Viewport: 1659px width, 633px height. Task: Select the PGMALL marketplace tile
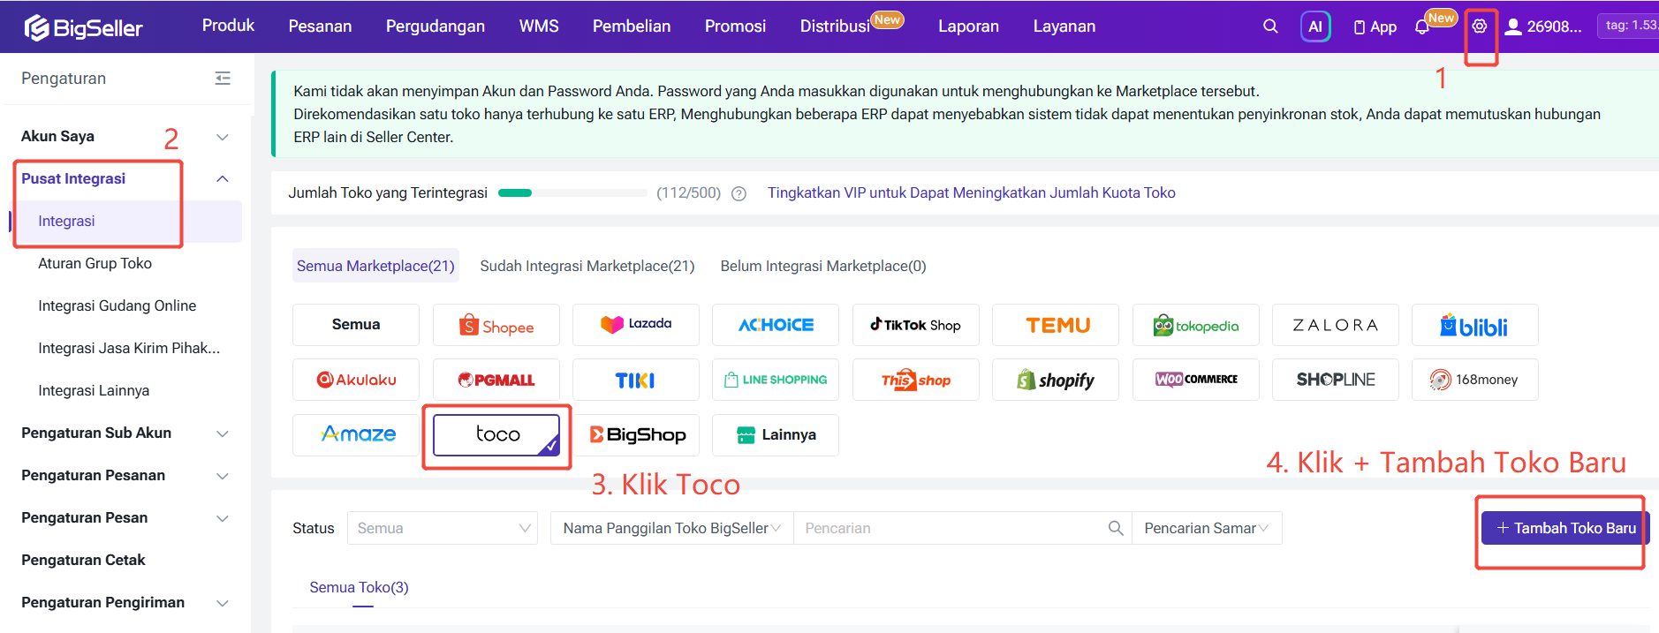496,380
